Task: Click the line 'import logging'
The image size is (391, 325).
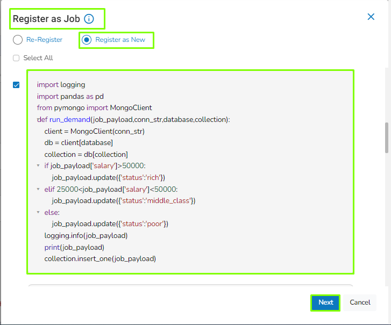Action: click(x=61, y=85)
